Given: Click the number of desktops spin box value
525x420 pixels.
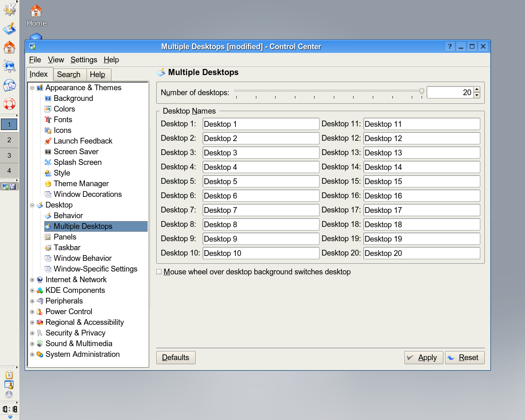Looking at the screenshot, I should (x=450, y=92).
